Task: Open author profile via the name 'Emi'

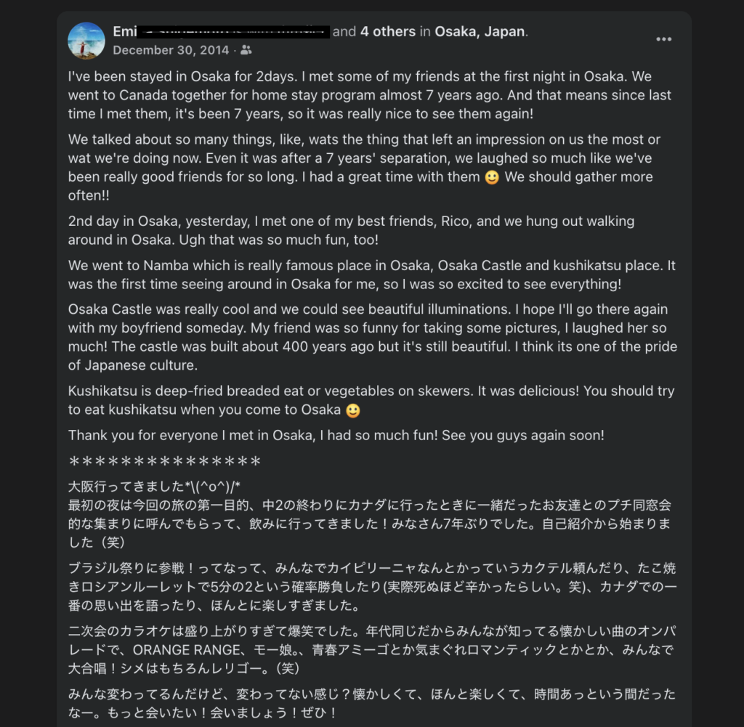Action: click(x=124, y=32)
